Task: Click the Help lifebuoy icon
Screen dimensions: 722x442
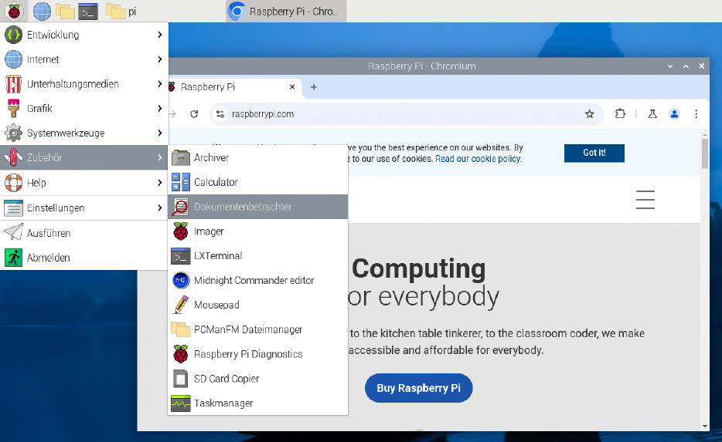Action: (13, 183)
